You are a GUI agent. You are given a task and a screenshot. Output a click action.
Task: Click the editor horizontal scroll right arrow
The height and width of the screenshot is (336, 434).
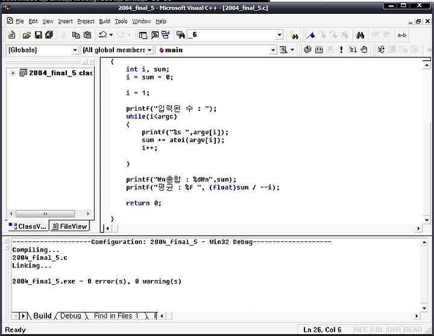(x=418, y=228)
